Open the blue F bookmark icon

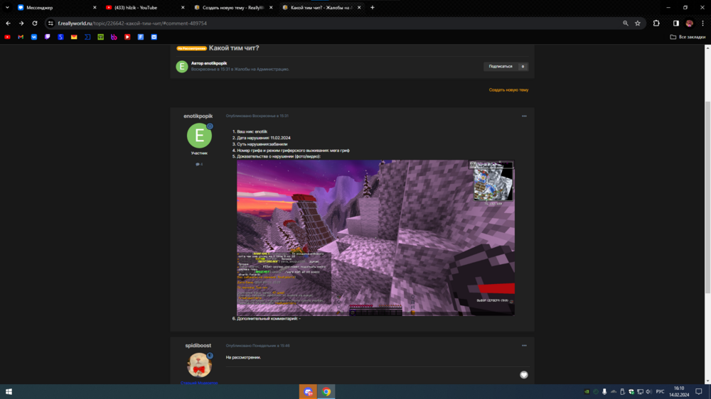pyautogui.click(x=141, y=37)
